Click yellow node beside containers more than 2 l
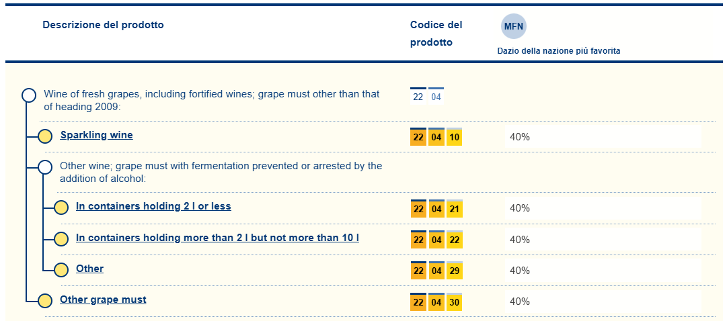The width and height of the screenshot is (727, 321). [x=61, y=239]
